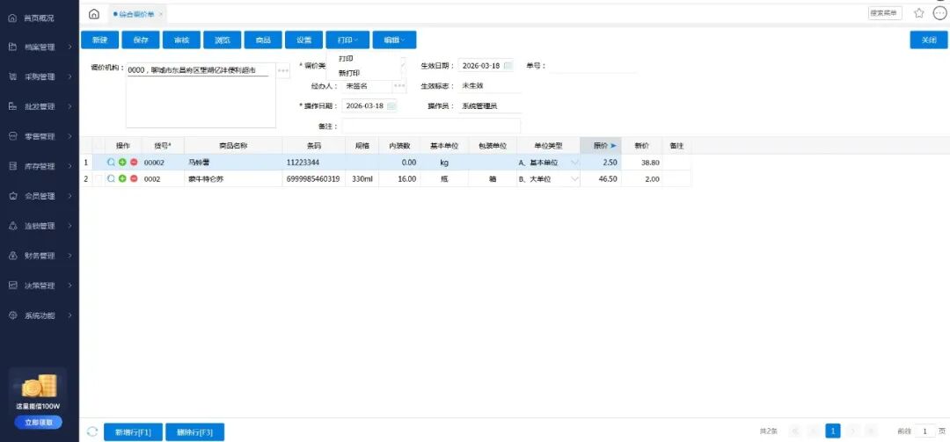This screenshot has width=950, height=442.
Task: Tick the checkbox for row 2
Action: tap(99, 179)
